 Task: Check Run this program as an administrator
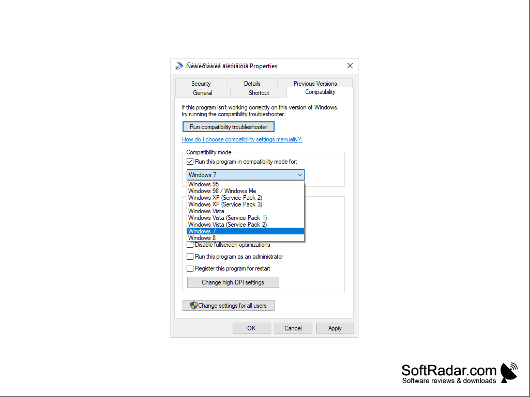point(190,257)
